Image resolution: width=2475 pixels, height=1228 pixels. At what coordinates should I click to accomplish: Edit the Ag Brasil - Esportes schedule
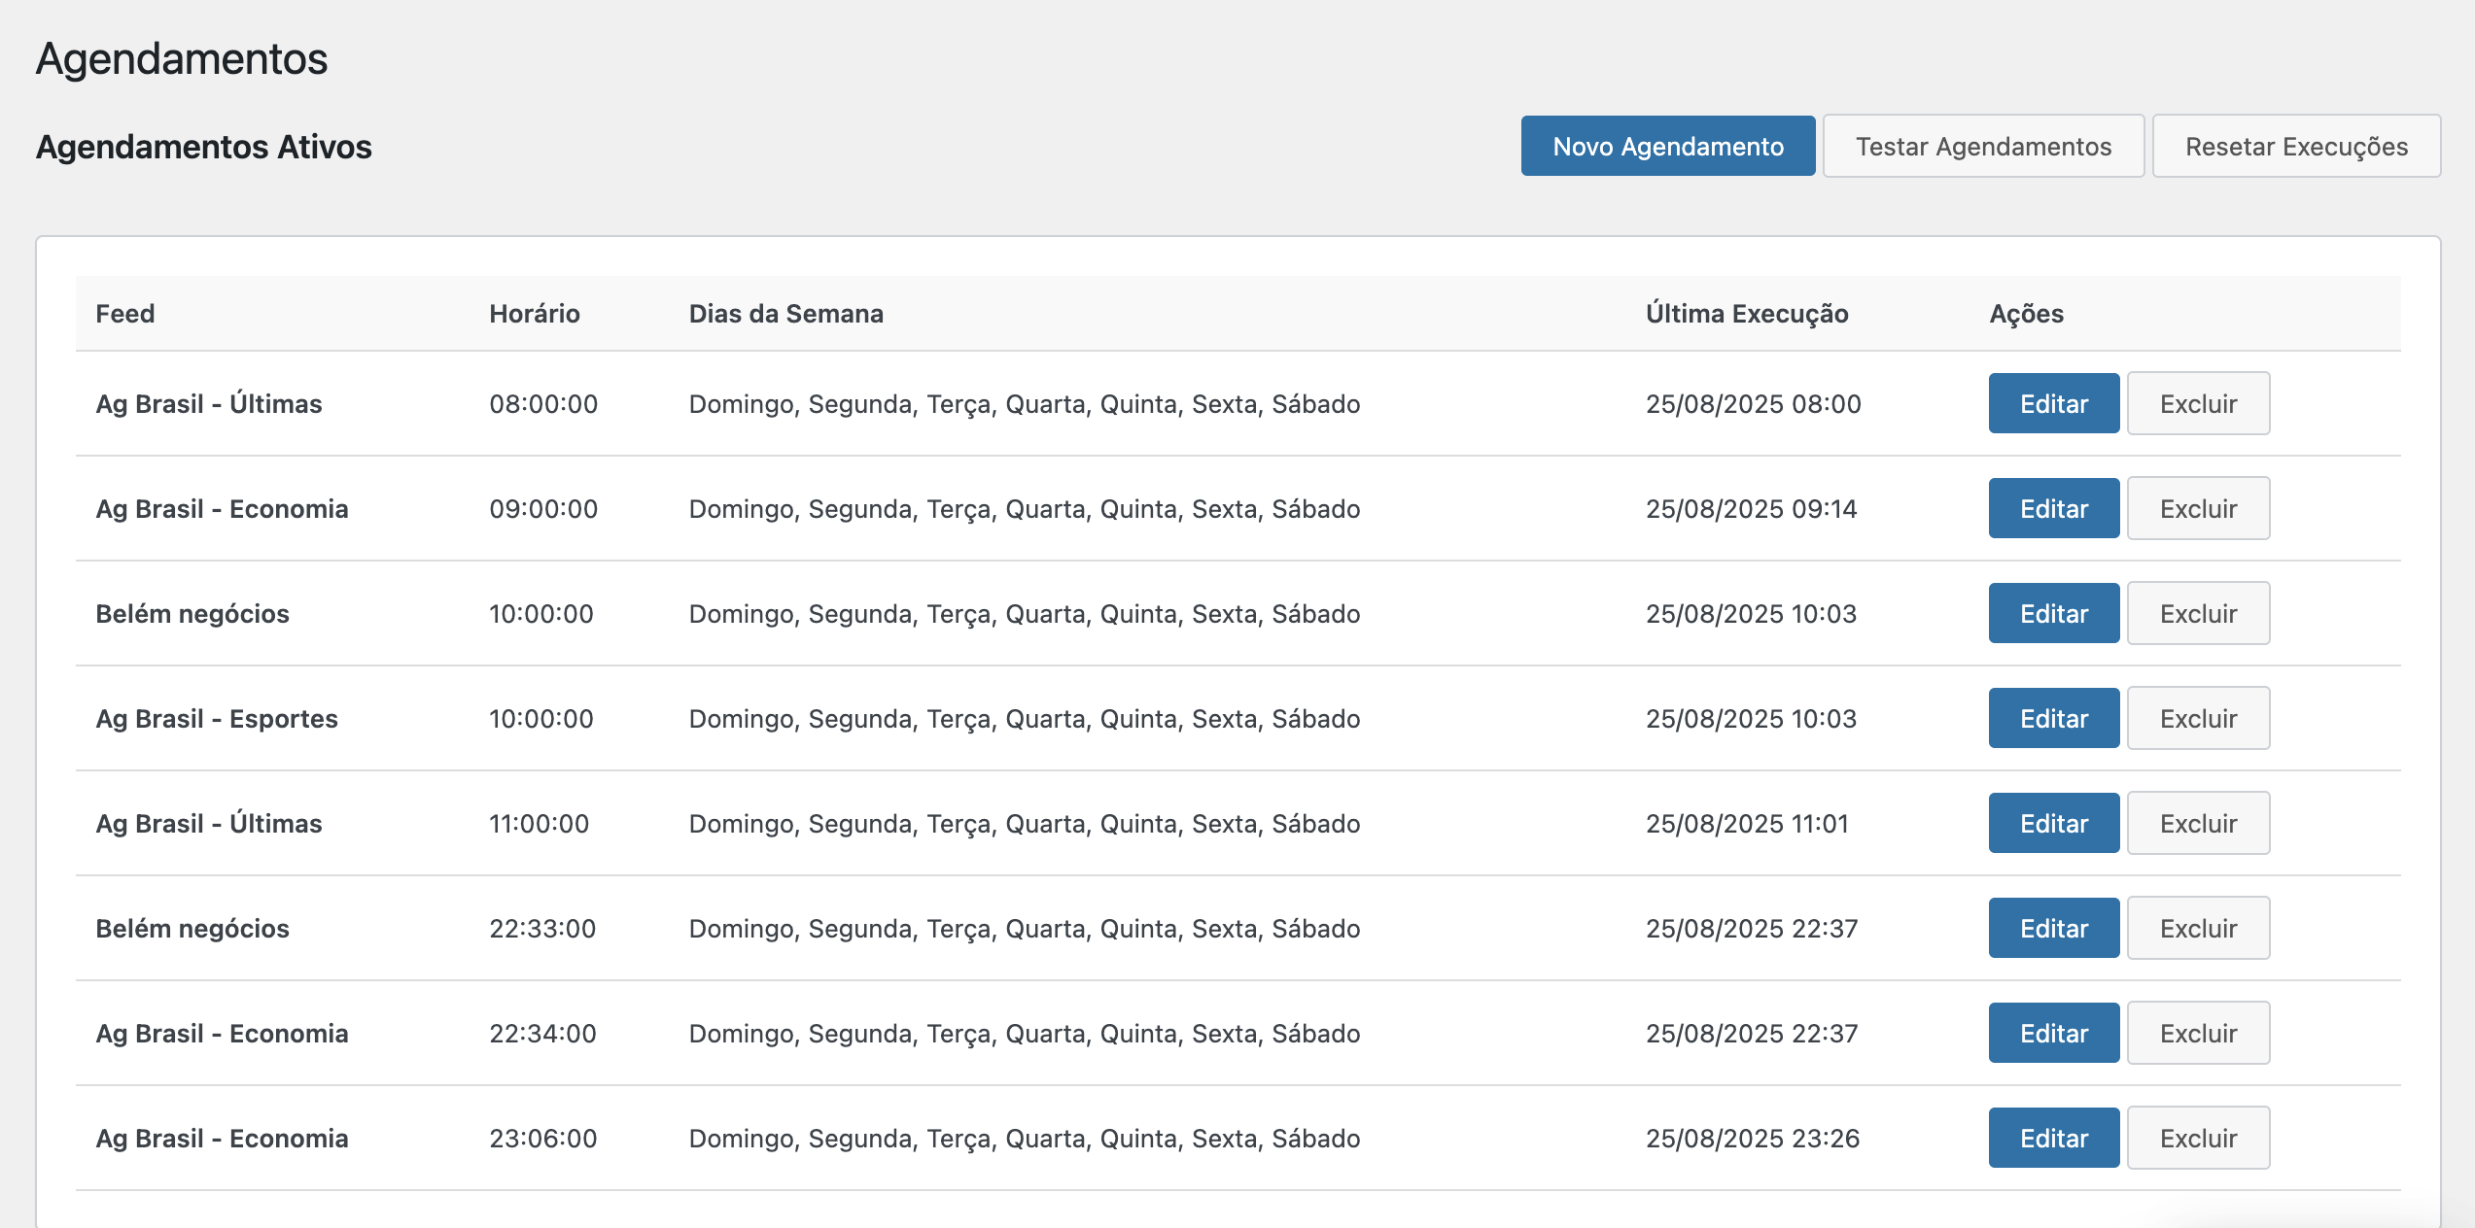pyautogui.click(x=2054, y=718)
